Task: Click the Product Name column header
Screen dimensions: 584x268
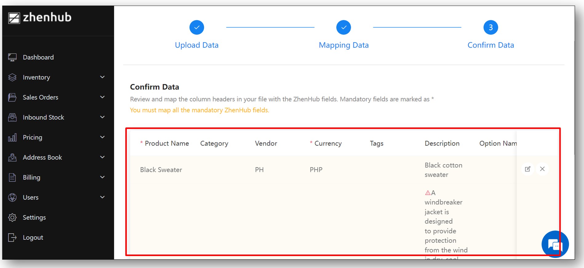Action: pyautogui.click(x=167, y=143)
